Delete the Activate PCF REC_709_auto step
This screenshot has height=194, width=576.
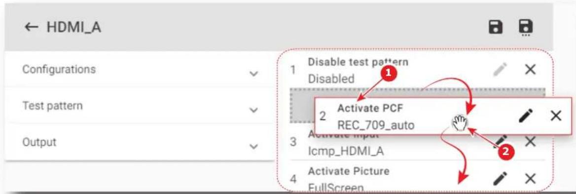point(556,116)
